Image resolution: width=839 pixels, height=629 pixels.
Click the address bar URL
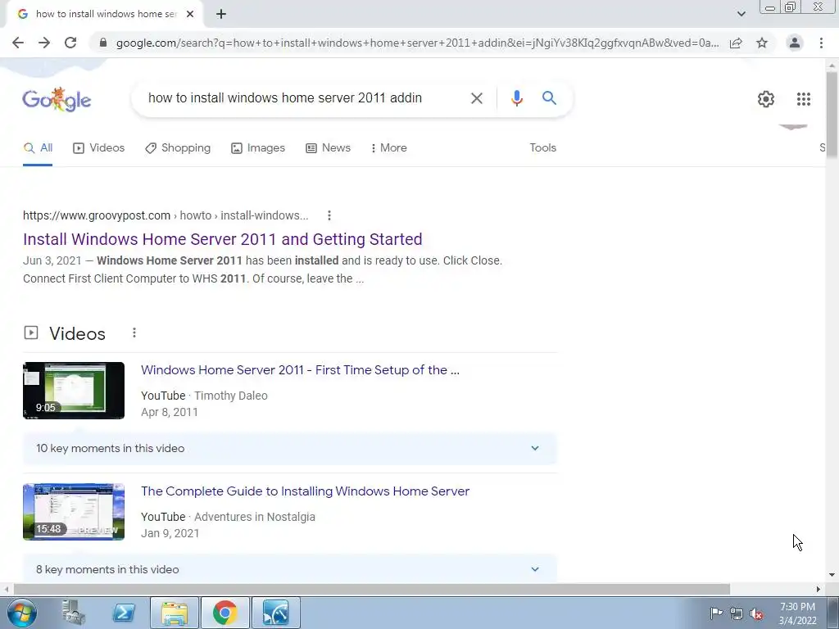click(x=417, y=43)
